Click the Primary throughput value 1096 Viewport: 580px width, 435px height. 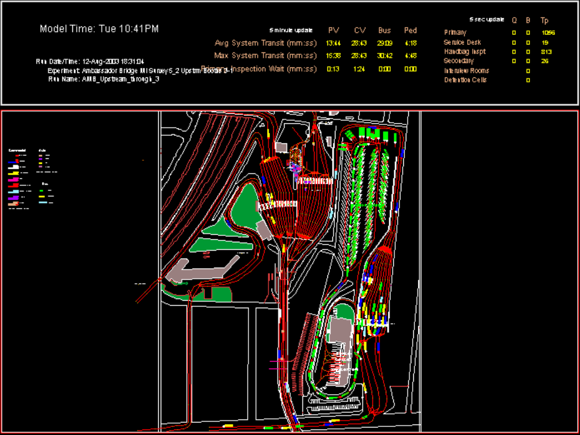(548, 33)
